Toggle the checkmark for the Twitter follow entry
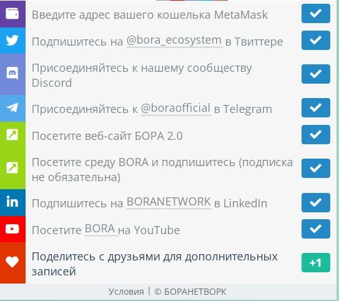 (x=316, y=40)
